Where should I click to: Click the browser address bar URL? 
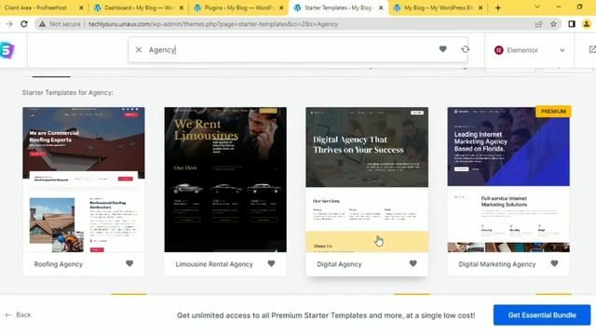click(213, 24)
